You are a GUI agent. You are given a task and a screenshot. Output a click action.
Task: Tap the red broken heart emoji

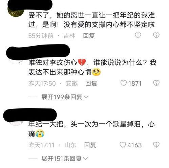[82, 62]
